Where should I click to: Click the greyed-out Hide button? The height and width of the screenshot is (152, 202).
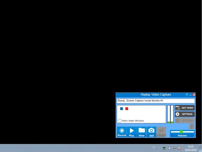(161, 132)
